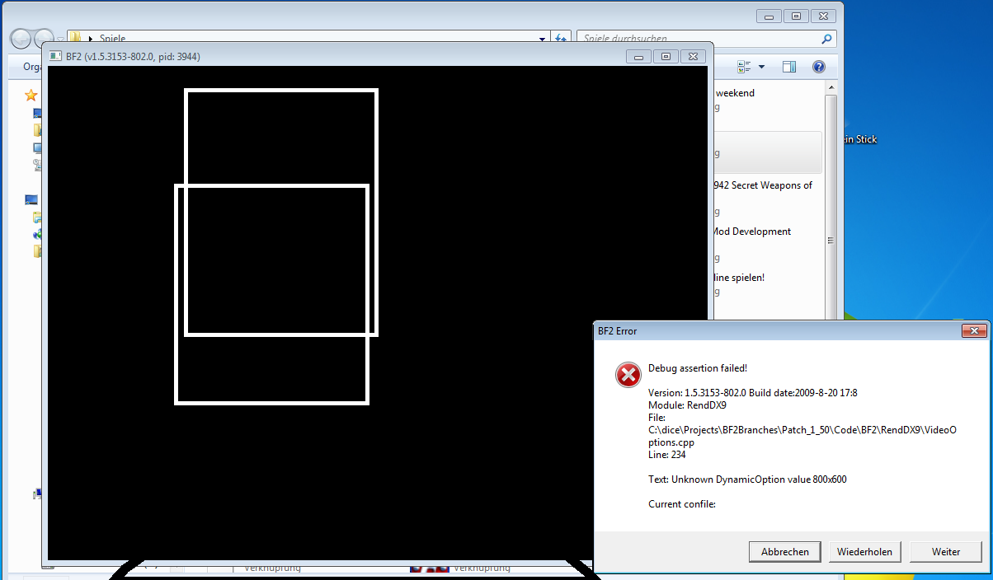
Task: Click the red error icon in the dialog
Action: pyautogui.click(x=628, y=375)
